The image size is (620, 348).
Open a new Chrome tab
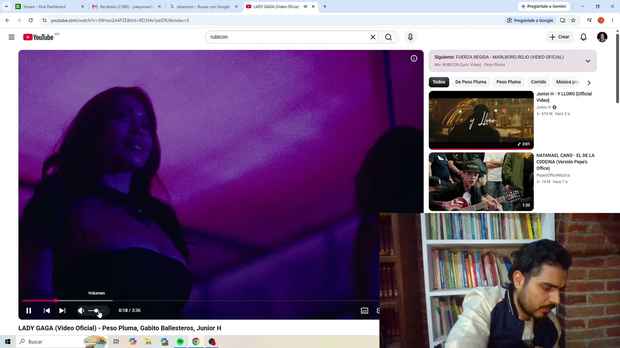point(325,7)
